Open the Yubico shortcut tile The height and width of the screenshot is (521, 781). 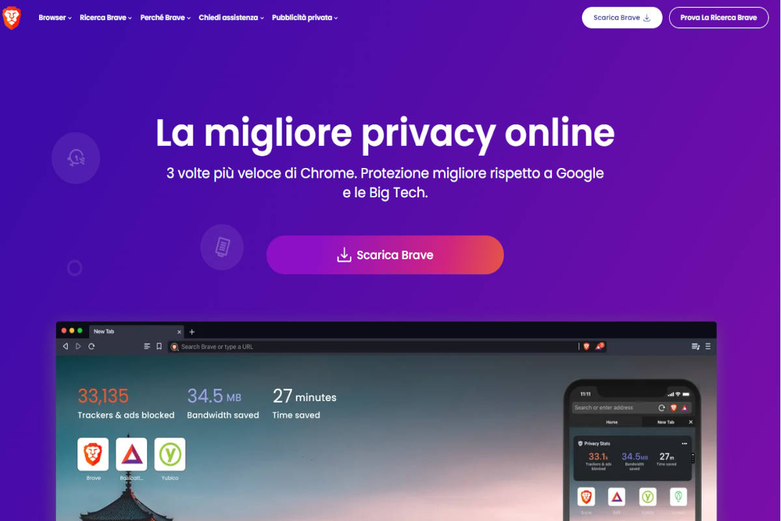click(x=170, y=454)
